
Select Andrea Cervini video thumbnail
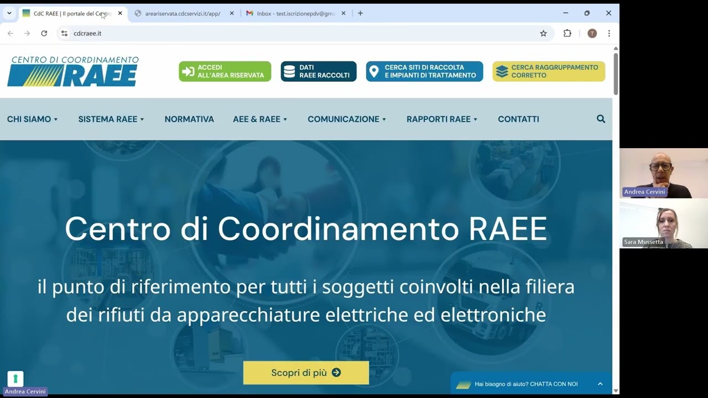(x=664, y=173)
